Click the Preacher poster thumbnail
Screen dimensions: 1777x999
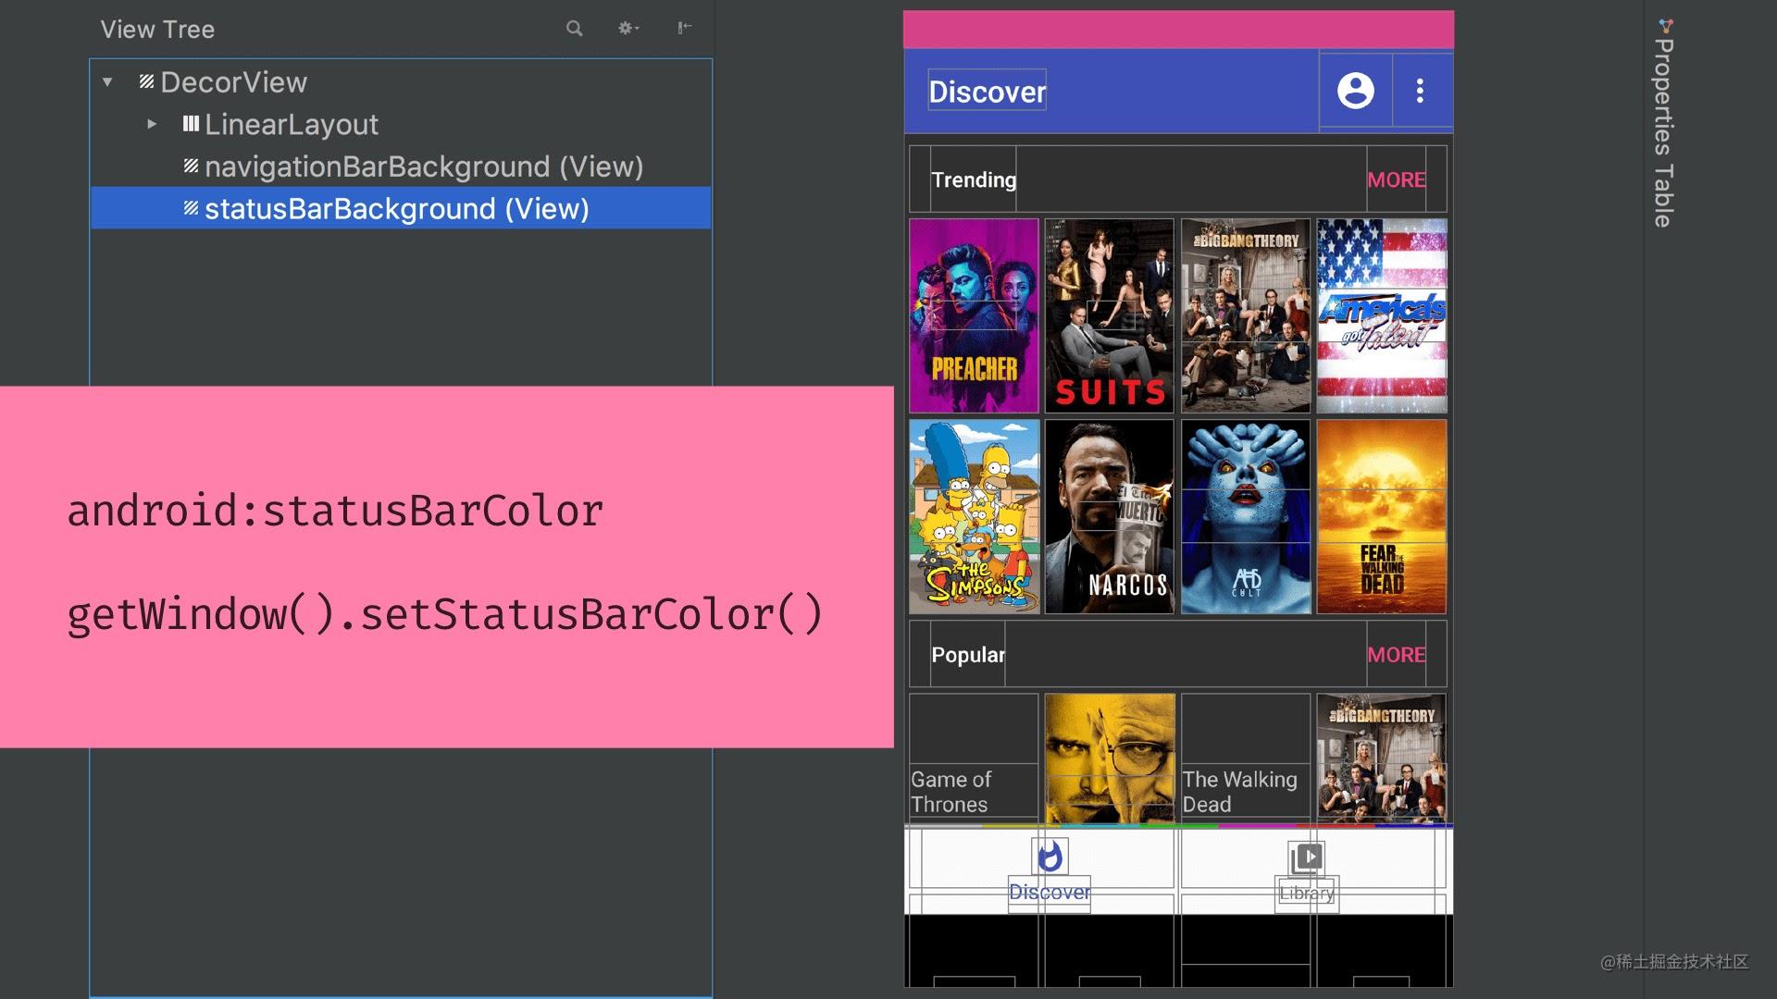973,315
